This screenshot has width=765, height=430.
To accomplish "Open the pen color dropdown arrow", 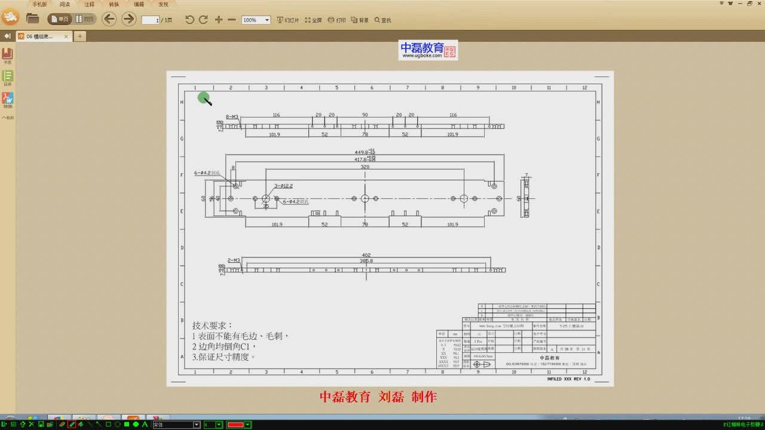I will (248, 425).
